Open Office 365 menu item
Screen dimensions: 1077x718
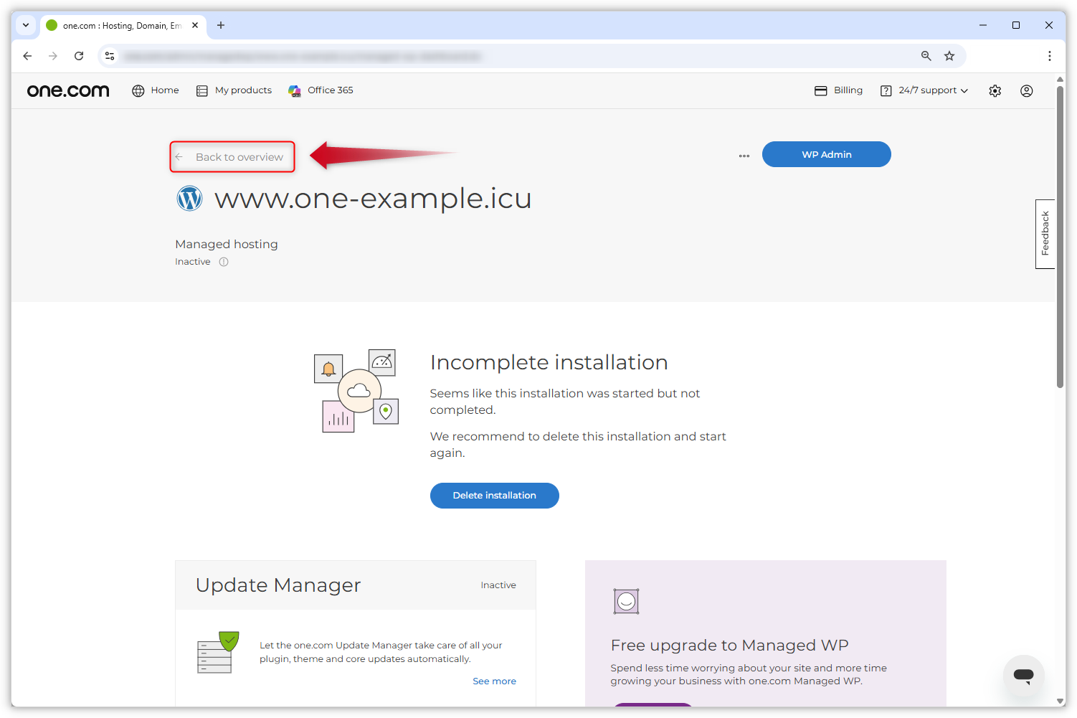click(x=330, y=90)
